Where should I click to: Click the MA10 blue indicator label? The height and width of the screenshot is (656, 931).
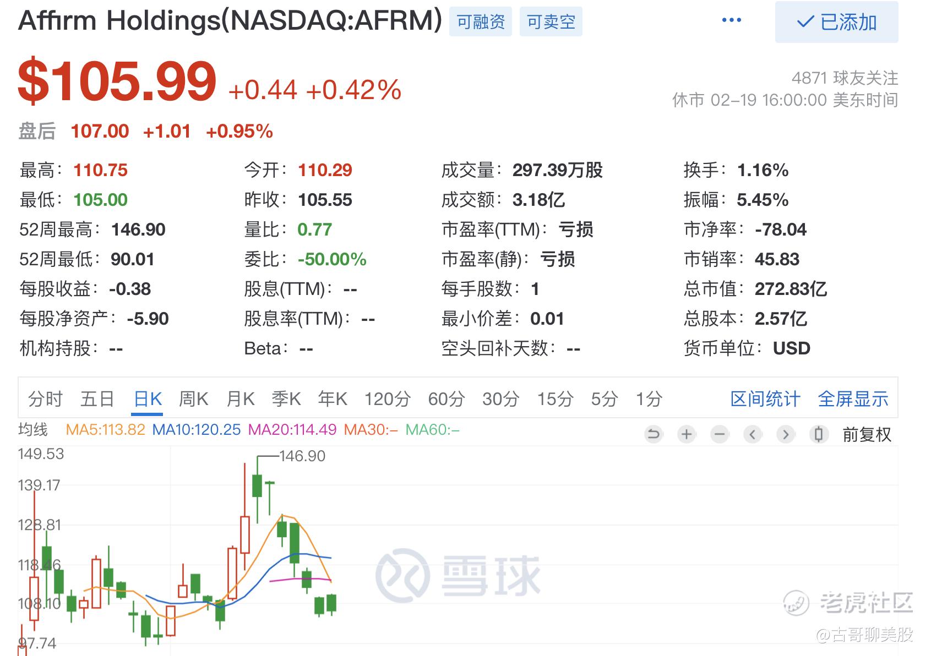(x=197, y=430)
